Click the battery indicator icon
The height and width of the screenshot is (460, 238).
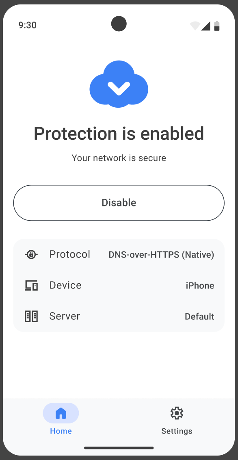[217, 25]
